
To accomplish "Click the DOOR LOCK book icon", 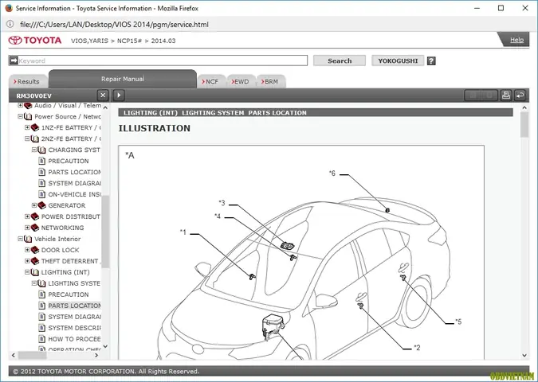I will point(35,250).
